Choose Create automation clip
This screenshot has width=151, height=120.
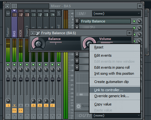point(115,82)
